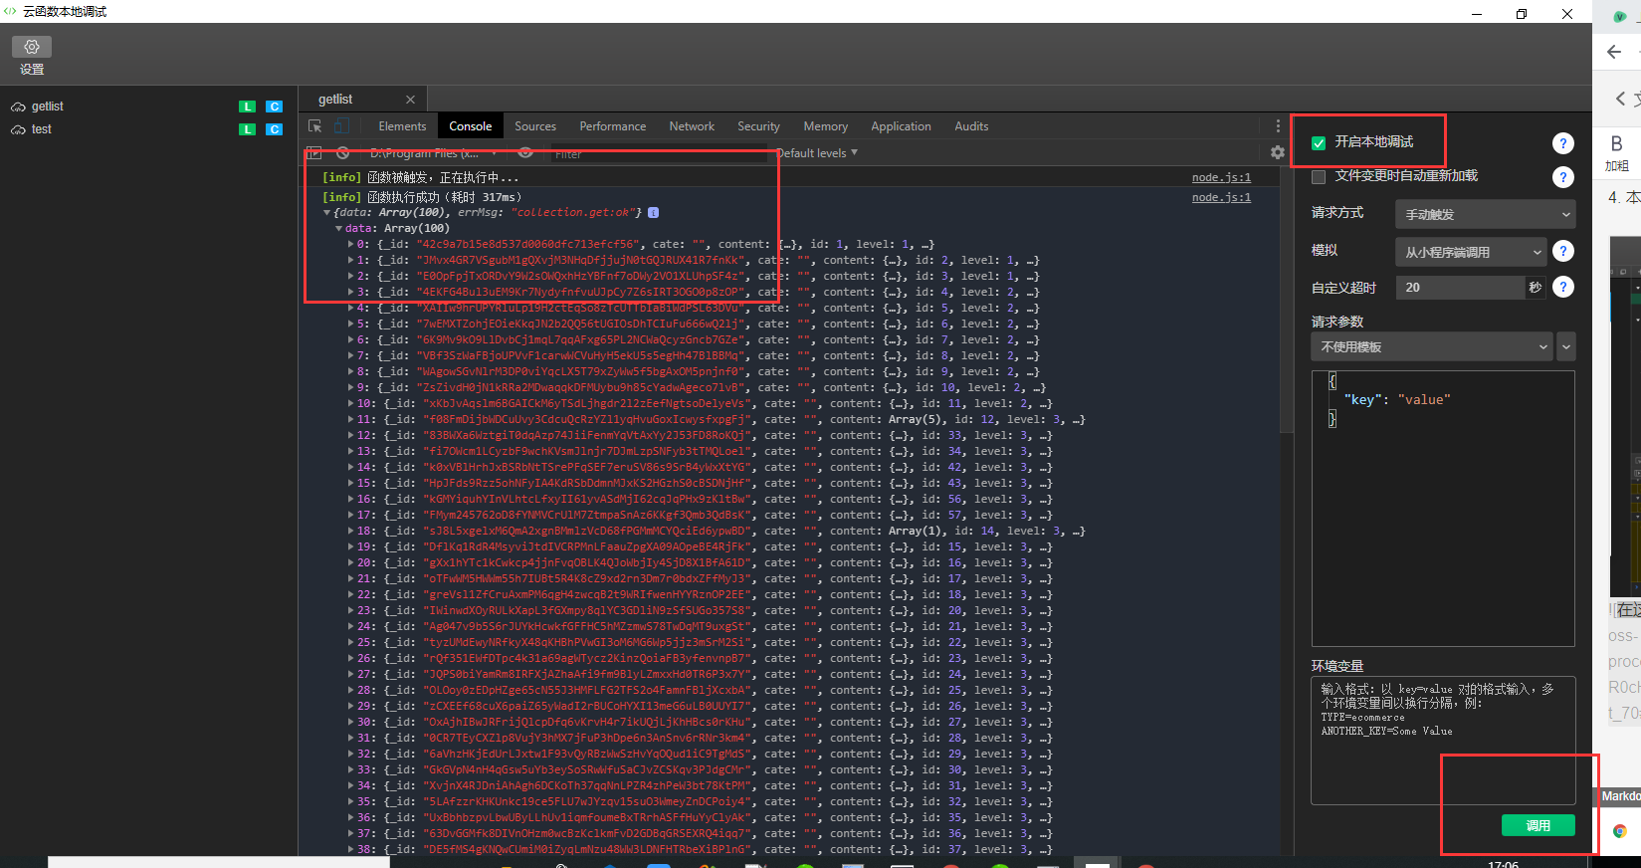Screen dimensions: 1641x868
Task: Close the getlist tab
Action: (x=410, y=100)
